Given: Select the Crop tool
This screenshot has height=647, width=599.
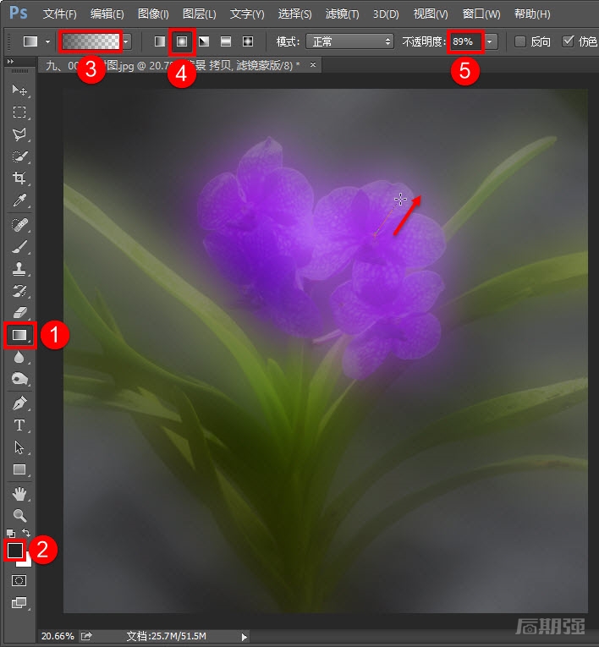Looking at the screenshot, I should 19,178.
